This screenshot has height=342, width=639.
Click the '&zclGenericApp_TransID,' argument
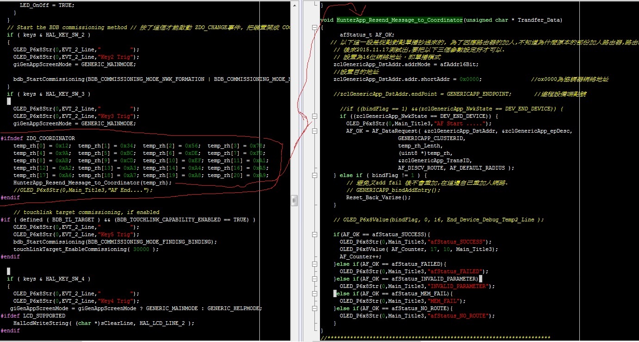[x=435, y=160]
